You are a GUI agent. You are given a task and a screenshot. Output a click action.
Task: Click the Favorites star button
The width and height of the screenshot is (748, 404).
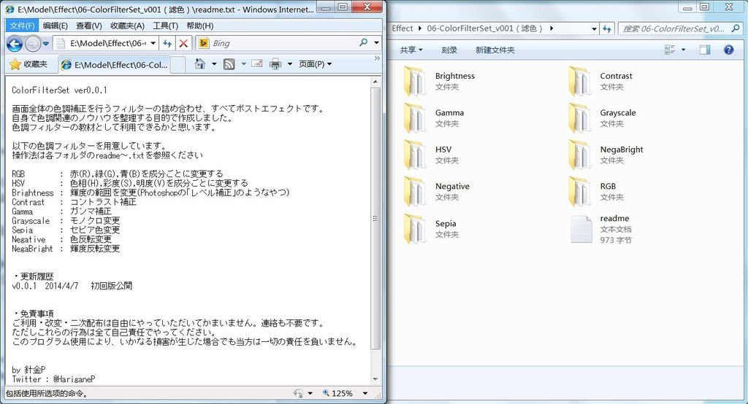point(28,64)
